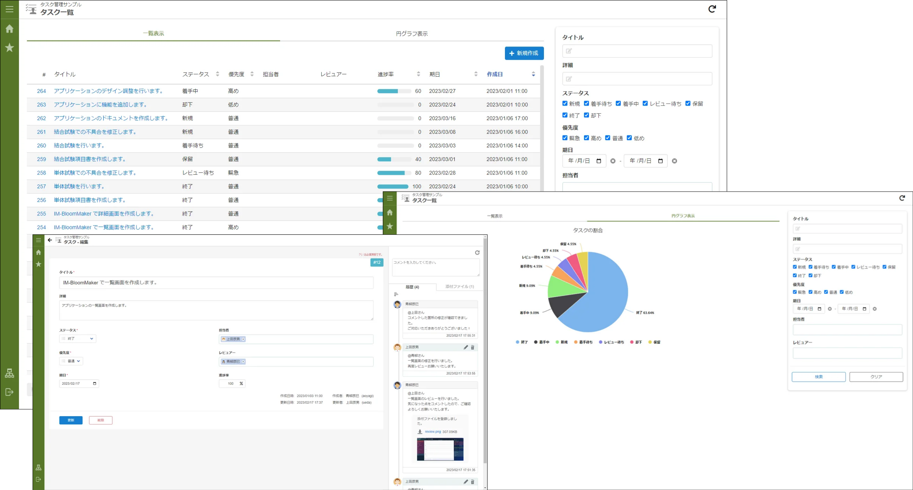Screen dimensions: 913x490
Task: Open favorites star icon in sidebar
Action: [9, 48]
